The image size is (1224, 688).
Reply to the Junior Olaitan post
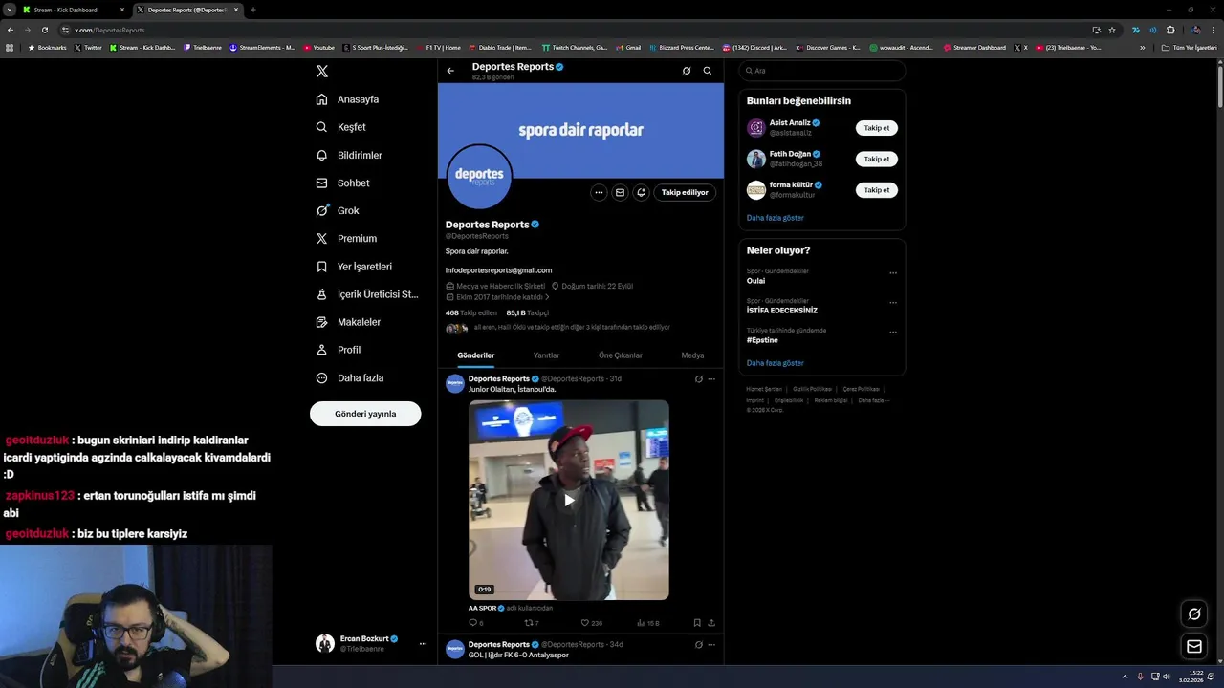(475, 623)
